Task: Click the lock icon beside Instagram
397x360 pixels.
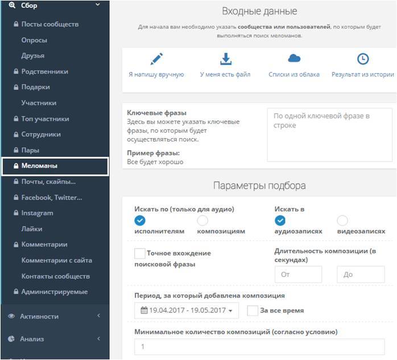Action: (x=16, y=213)
